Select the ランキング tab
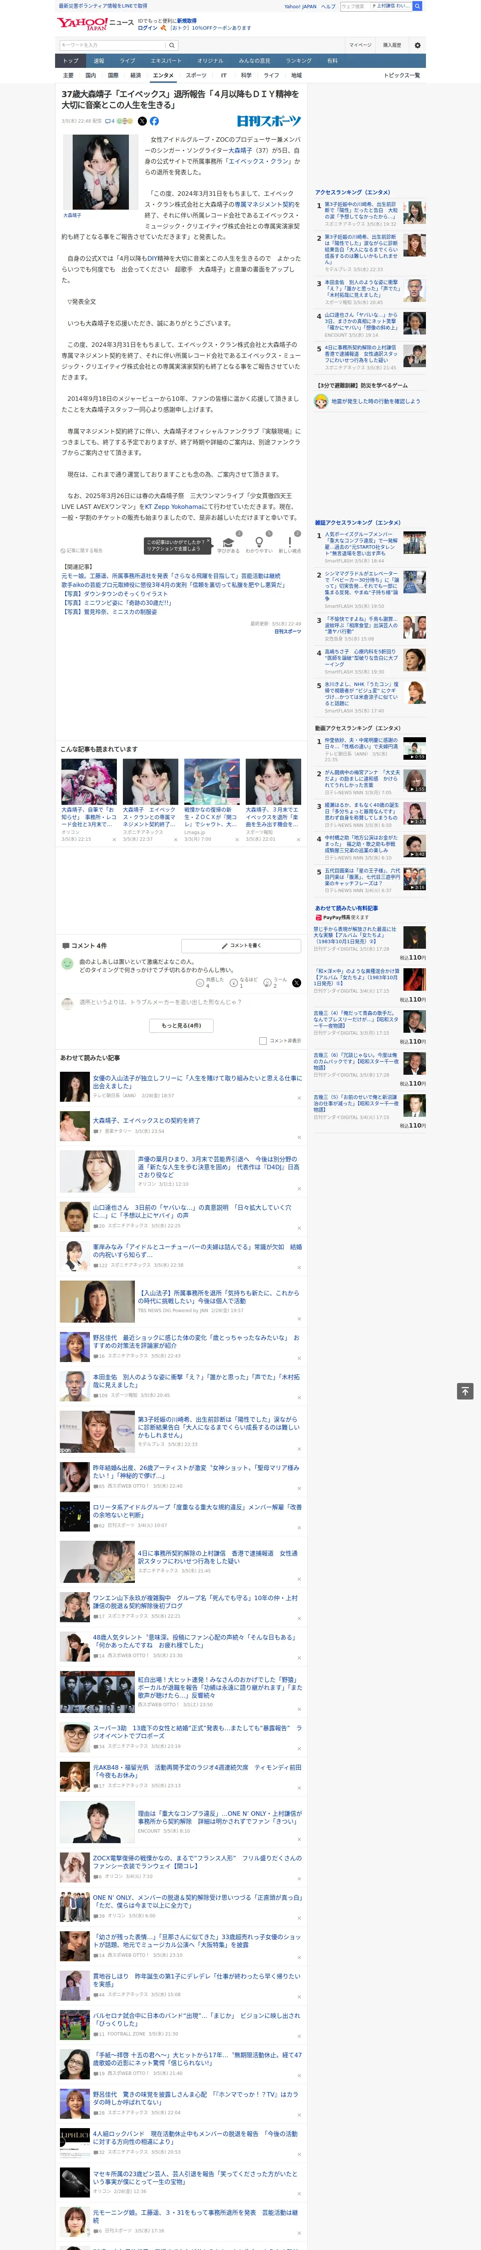Image resolution: width=481 pixels, height=2250 pixels. tap(299, 61)
